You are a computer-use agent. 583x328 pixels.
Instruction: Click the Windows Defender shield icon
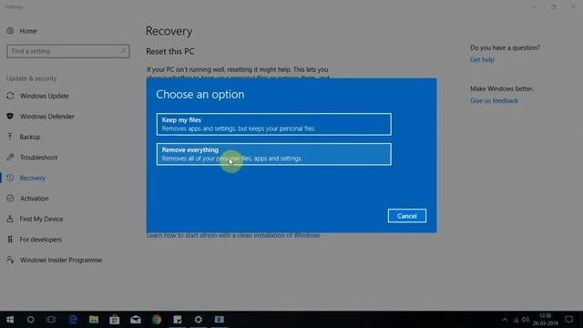[x=10, y=117]
